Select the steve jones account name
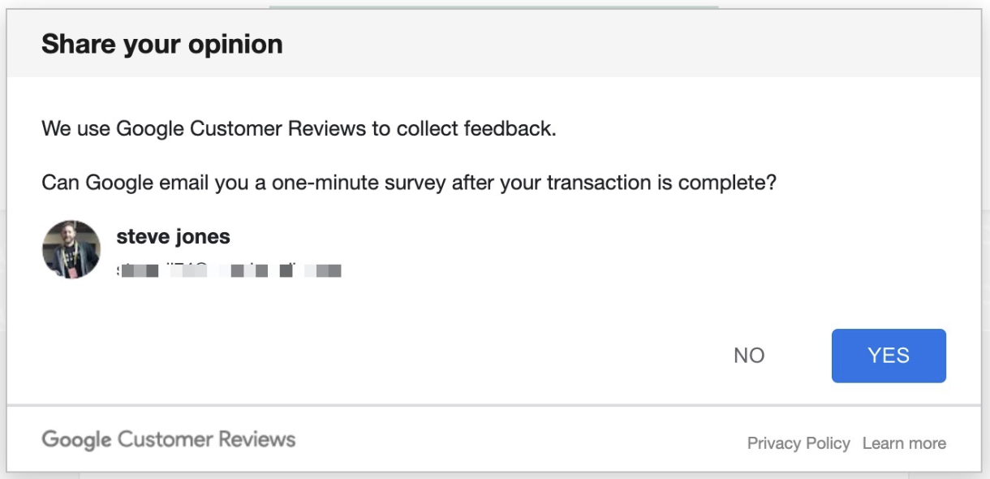 [174, 236]
